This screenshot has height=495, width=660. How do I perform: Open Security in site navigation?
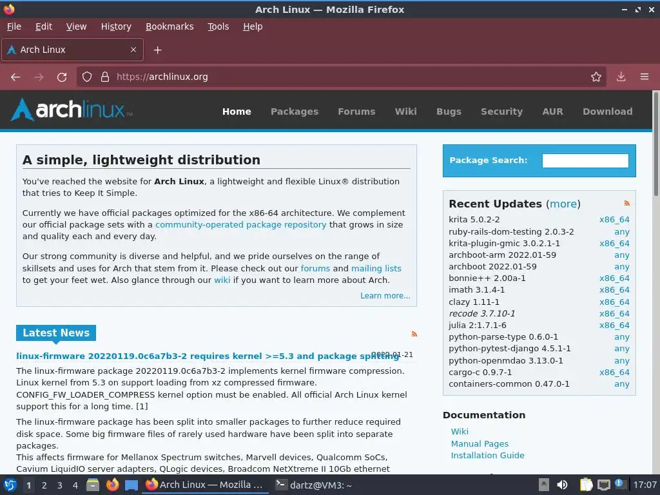(501, 112)
